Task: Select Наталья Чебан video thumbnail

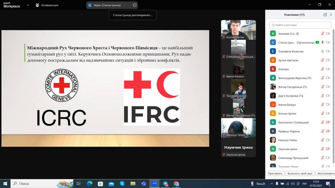Action: point(238,128)
